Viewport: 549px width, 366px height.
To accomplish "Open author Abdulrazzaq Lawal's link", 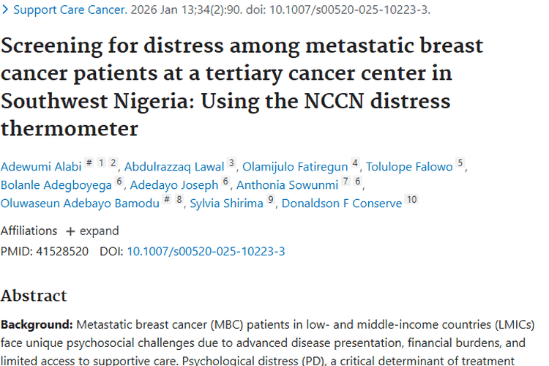I will pyautogui.click(x=174, y=167).
